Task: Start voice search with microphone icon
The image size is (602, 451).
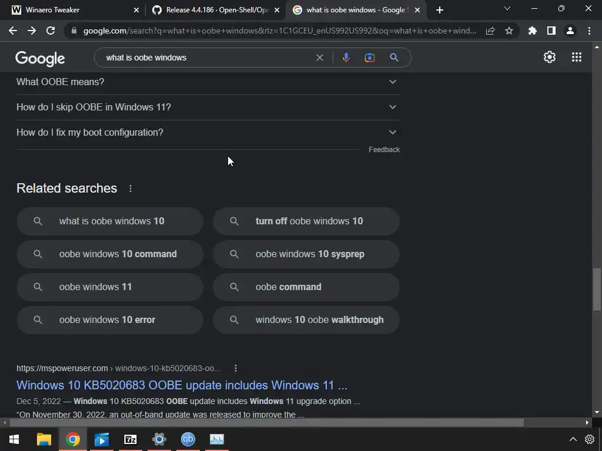Action: pos(346,58)
